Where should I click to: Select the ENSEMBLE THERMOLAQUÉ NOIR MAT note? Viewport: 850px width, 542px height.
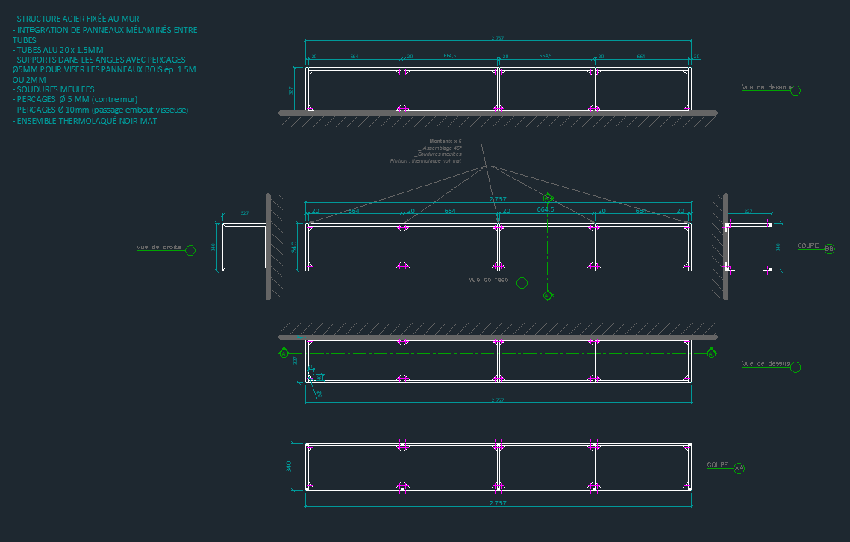pos(84,120)
